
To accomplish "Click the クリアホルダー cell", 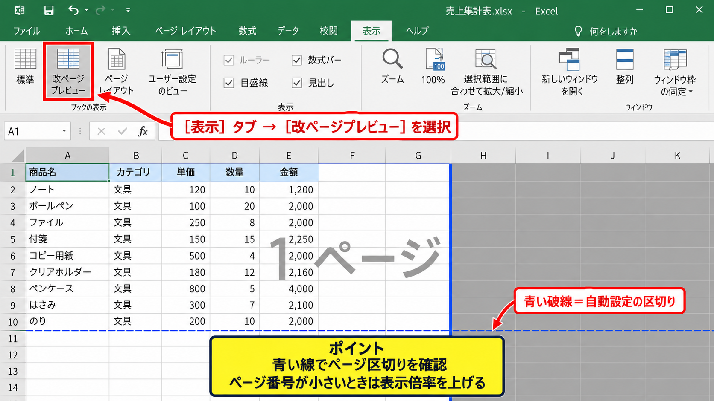I will tap(67, 272).
